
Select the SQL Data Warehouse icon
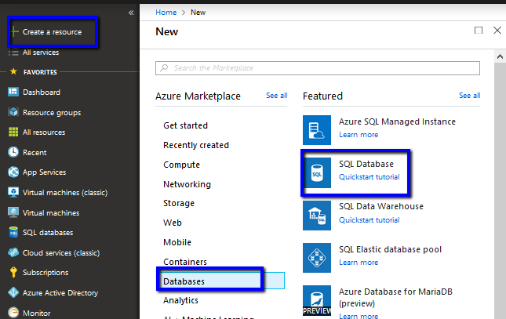[x=317, y=216]
